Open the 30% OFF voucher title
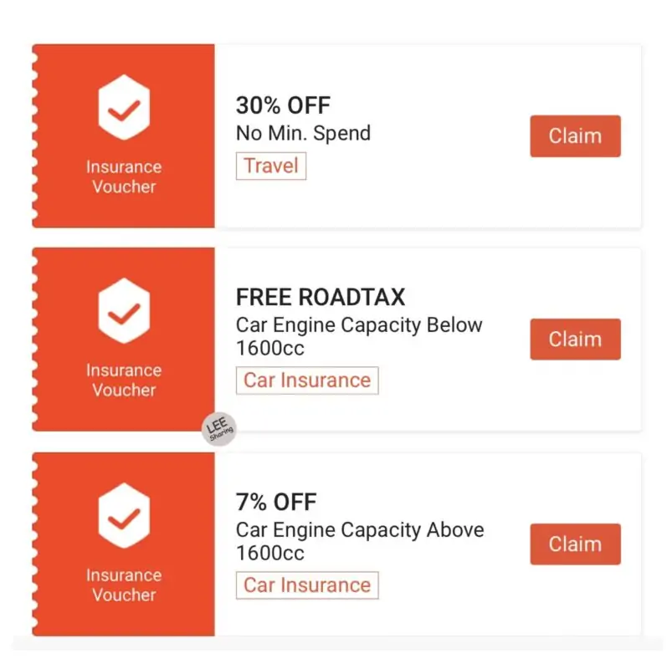Screen dimensions: 667x669 click(x=283, y=105)
